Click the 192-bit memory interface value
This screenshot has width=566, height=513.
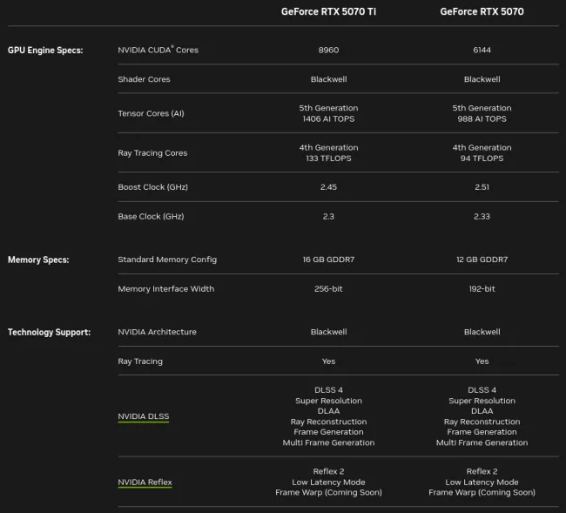482,289
